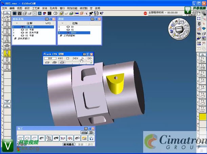Screen dimensions: 207x154
Task: Click the hole drilling pattern icon in 加工 panel
Action: [20, 138]
